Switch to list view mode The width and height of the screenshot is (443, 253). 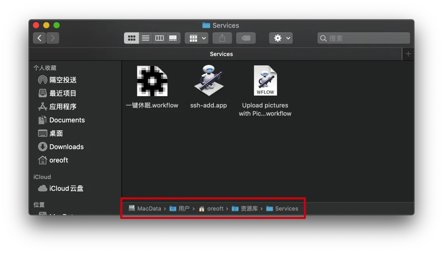pos(145,38)
